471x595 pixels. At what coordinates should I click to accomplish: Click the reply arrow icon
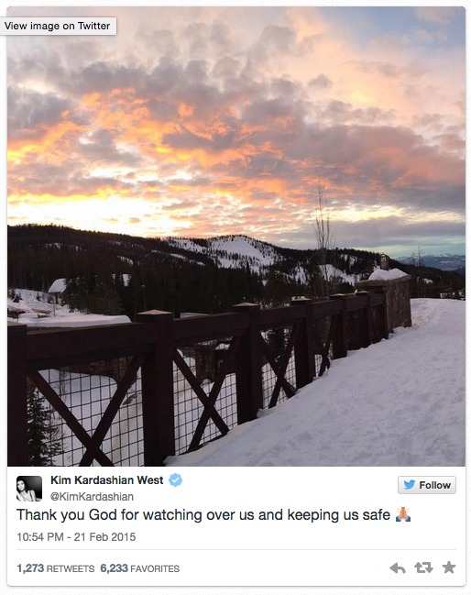click(398, 568)
